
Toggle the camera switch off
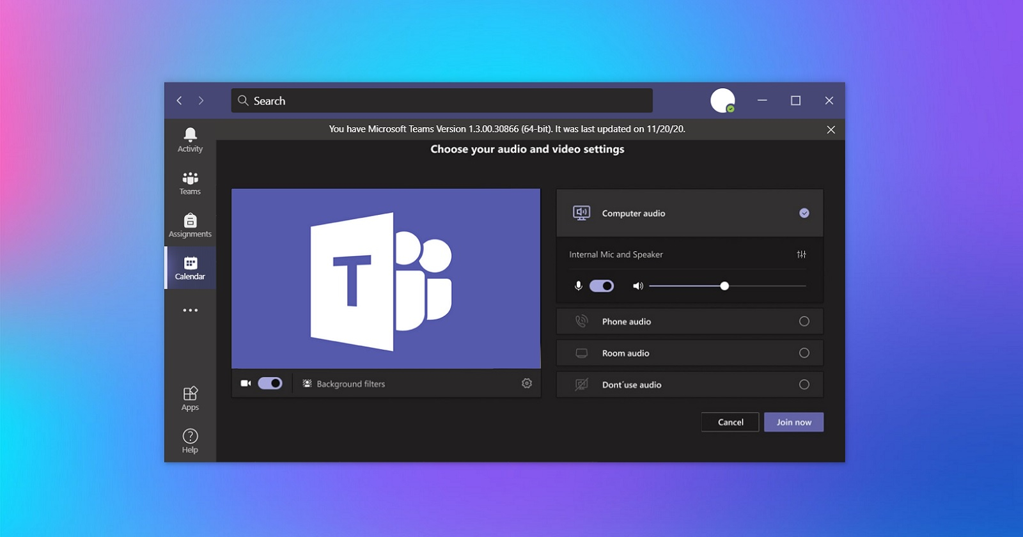click(270, 384)
